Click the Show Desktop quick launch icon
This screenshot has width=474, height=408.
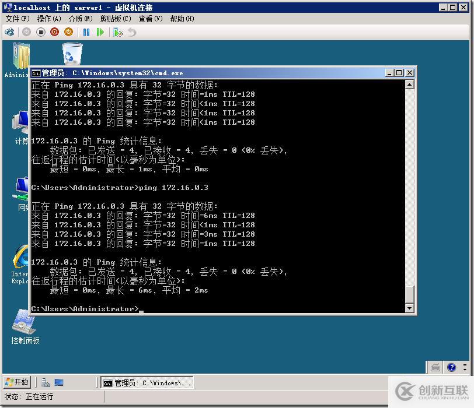(x=59, y=383)
